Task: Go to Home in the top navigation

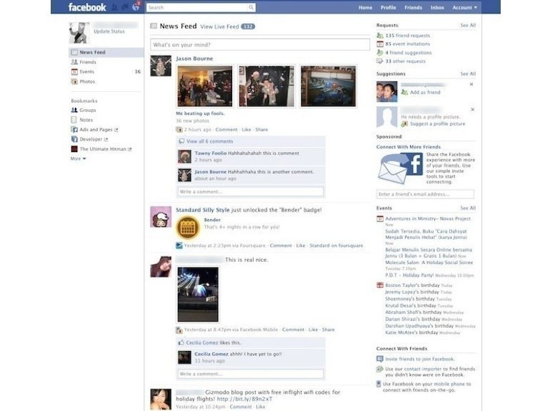Action: 365,7
